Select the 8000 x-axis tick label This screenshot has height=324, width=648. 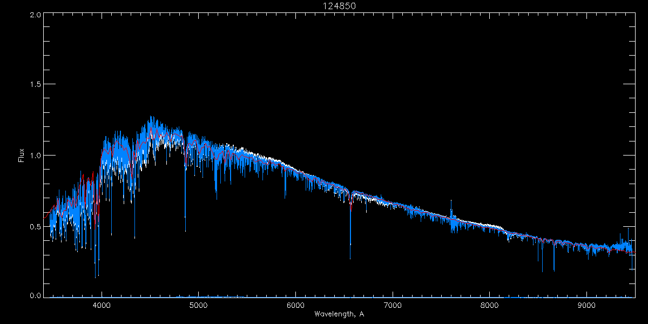(490, 304)
